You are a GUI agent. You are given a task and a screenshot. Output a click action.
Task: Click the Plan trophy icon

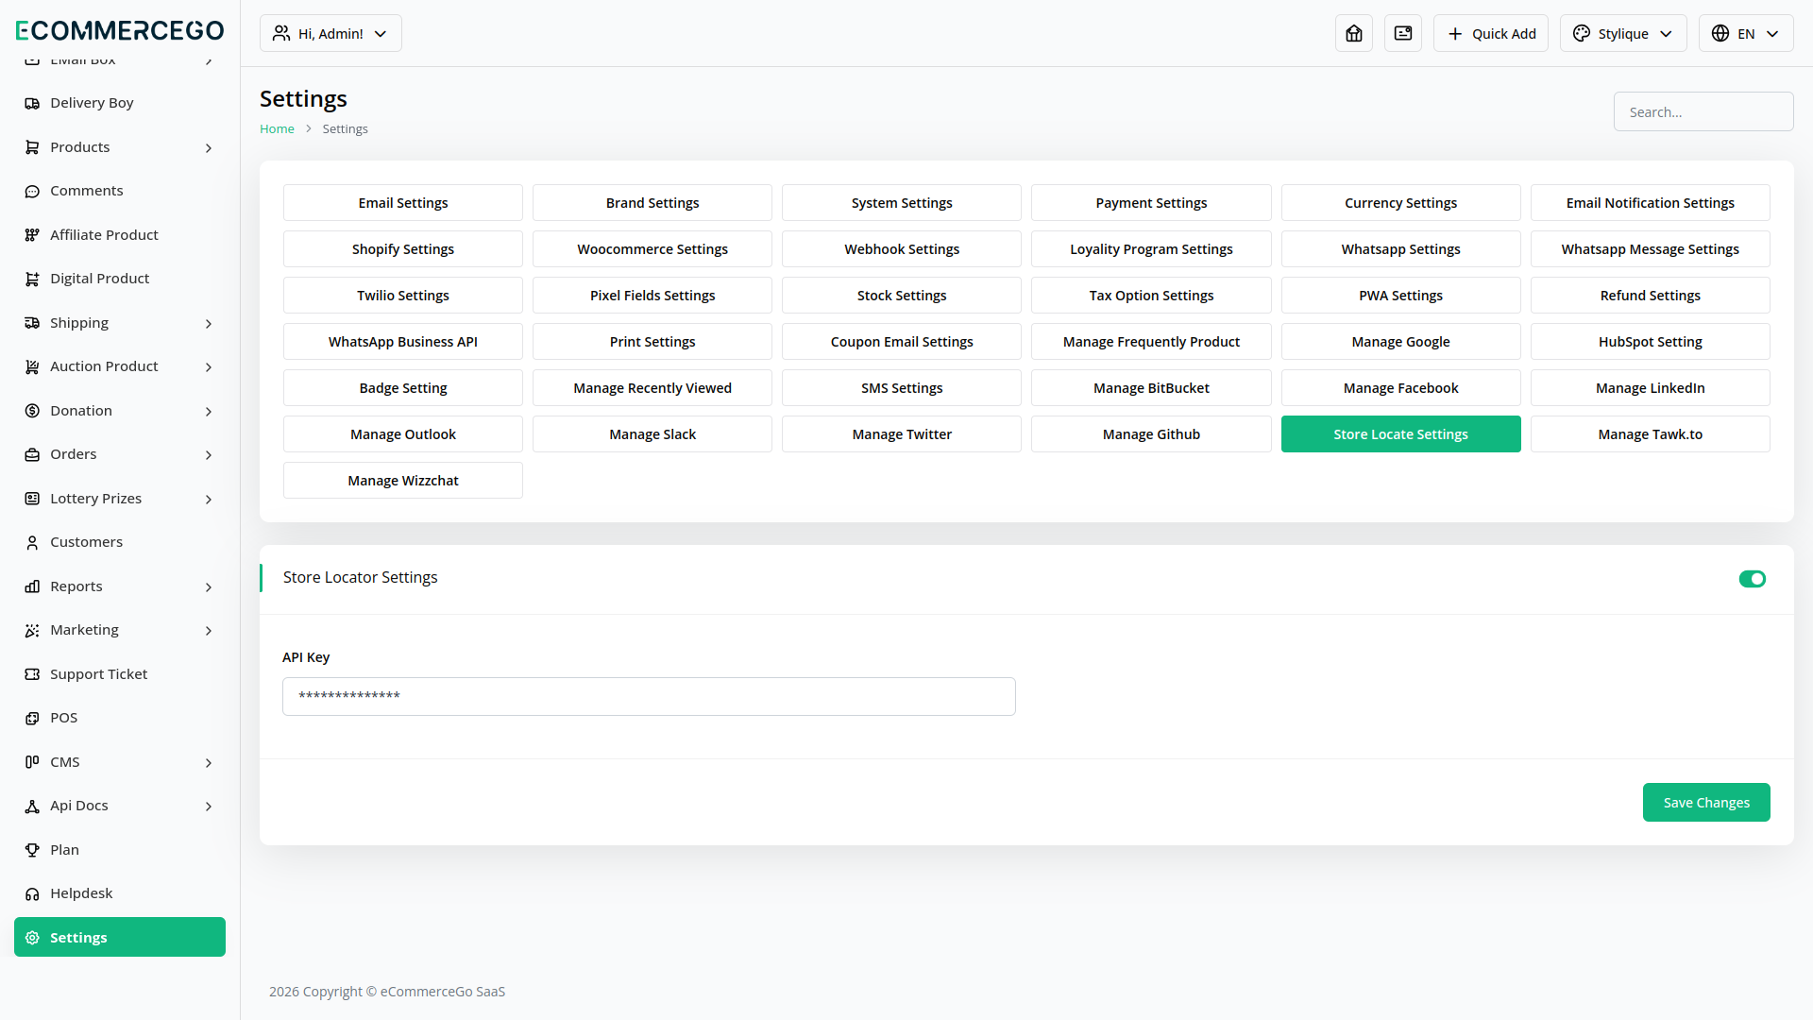point(32,850)
